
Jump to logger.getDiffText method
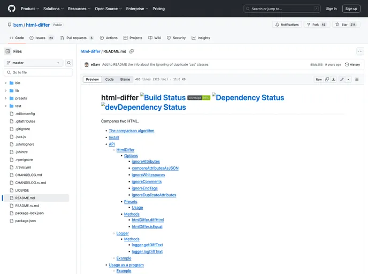click(x=147, y=245)
